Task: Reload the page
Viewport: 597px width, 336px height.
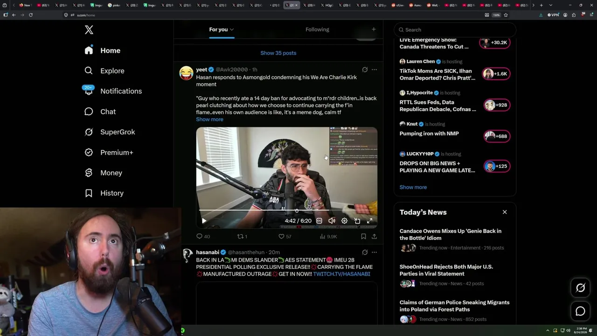Action: [x=31, y=15]
